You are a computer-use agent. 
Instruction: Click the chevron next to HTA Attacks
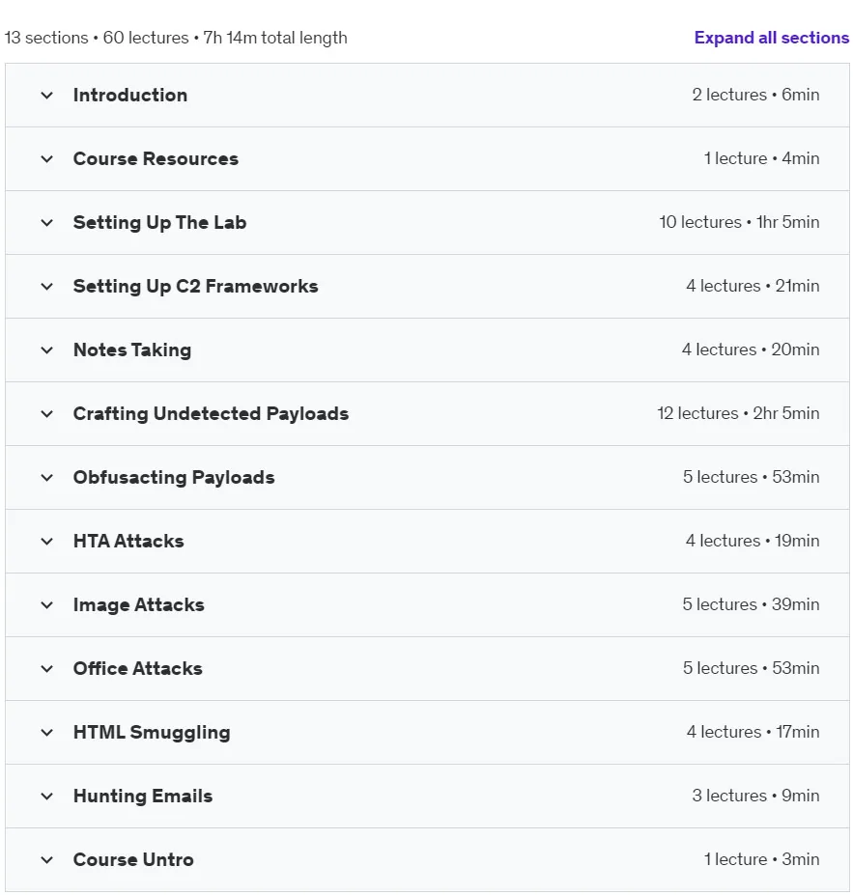(x=46, y=542)
